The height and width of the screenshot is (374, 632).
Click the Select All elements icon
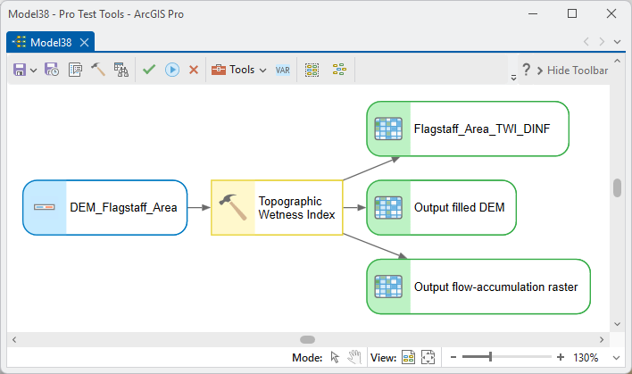(x=312, y=70)
